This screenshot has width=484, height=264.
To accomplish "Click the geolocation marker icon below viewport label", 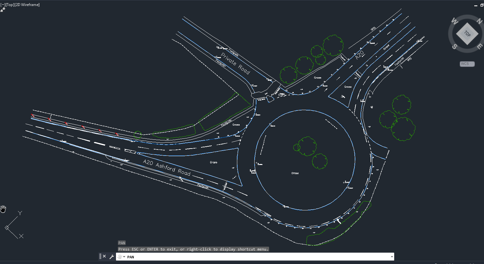I will [3, 10].
